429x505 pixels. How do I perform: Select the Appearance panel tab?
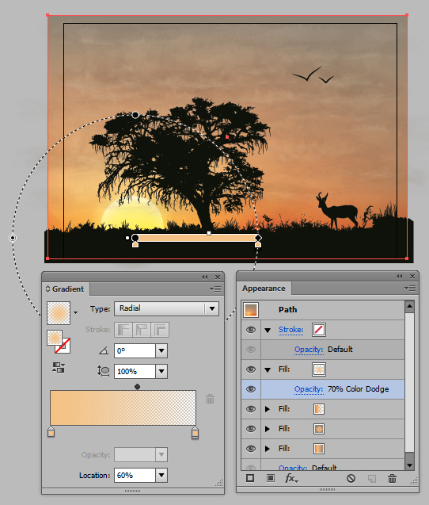pyautogui.click(x=264, y=289)
